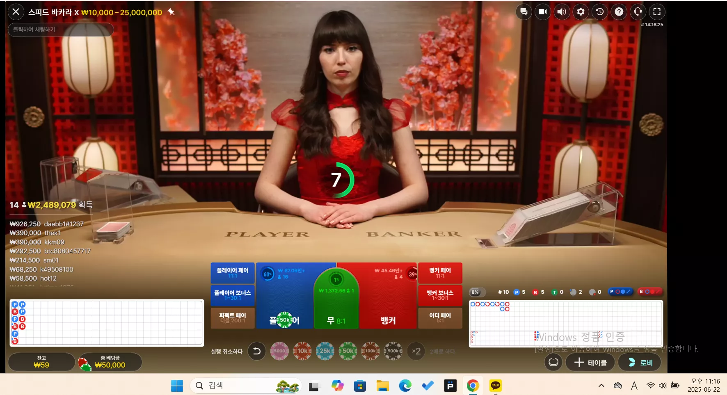Image resolution: width=727 pixels, height=395 pixels.
Task: Open the game settings gear
Action: click(x=581, y=12)
